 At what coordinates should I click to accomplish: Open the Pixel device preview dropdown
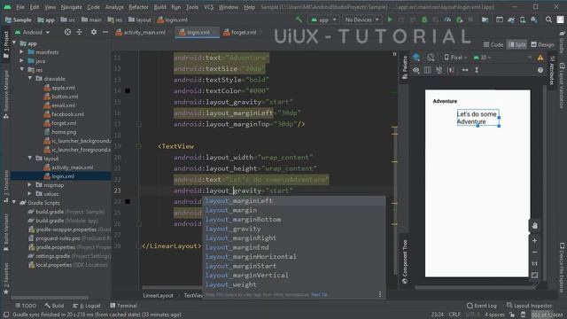pyautogui.click(x=455, y=57)
